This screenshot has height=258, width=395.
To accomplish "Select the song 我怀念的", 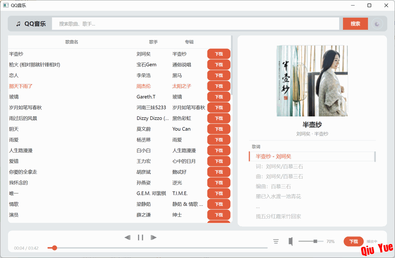I will pyautogui.click(x=19, y=183).
